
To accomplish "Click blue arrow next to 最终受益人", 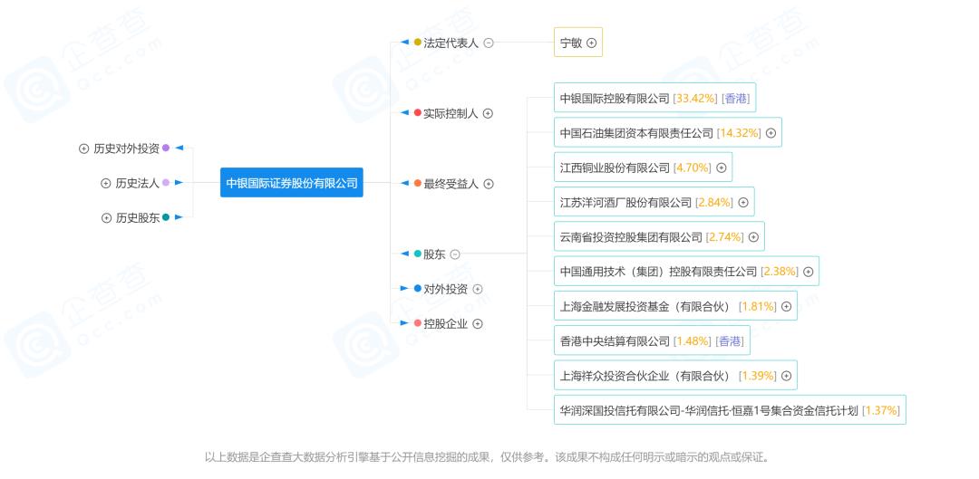I will [x=404, y=184].
